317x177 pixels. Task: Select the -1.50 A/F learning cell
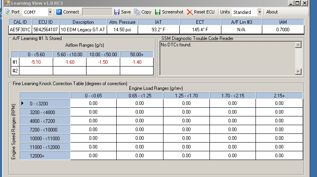click(103, 62)
